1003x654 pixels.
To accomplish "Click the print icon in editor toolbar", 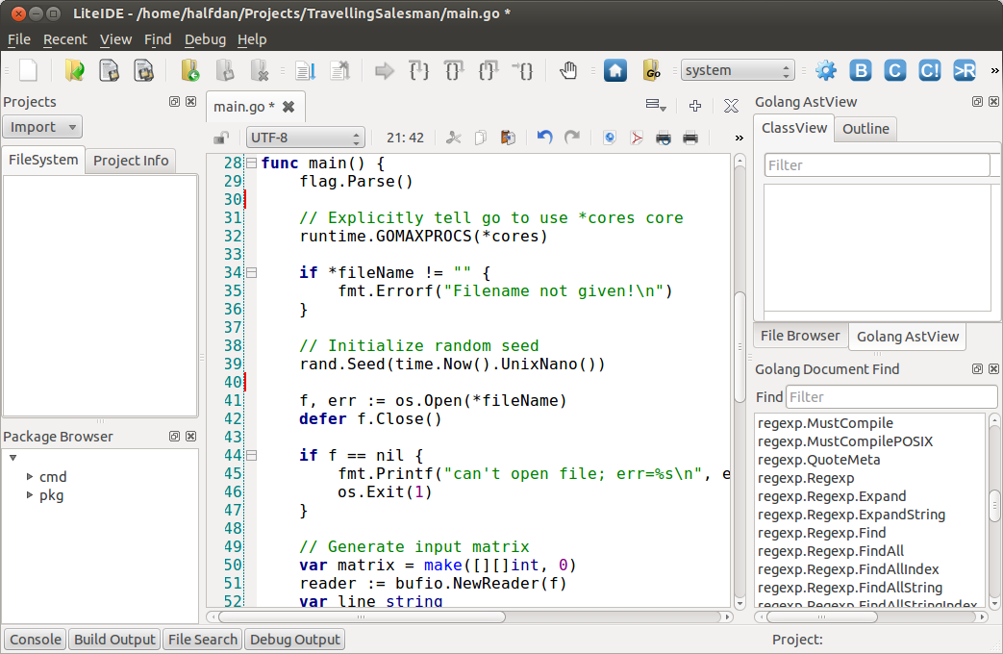I will (x=690, y=138).
